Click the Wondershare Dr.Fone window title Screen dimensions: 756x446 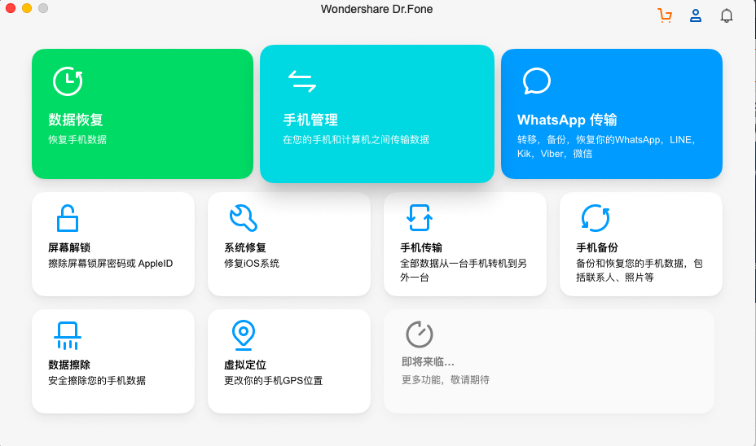click(377, 9)
